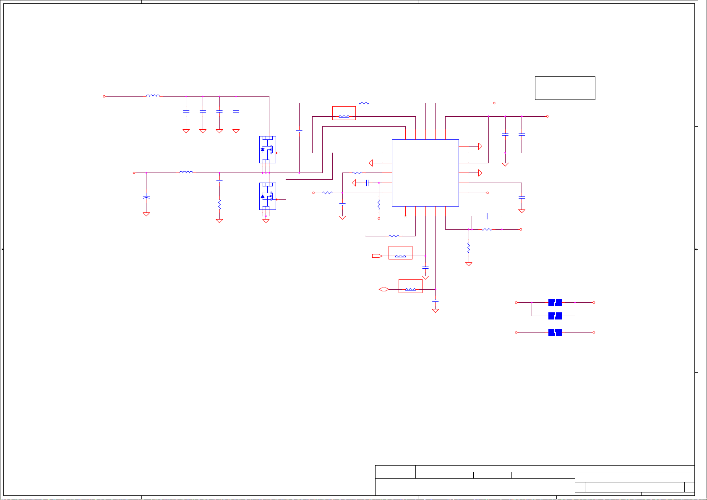707x500 pixels.
Task: Click the open terminal at output rail start
Action: [x=134, y=173]
